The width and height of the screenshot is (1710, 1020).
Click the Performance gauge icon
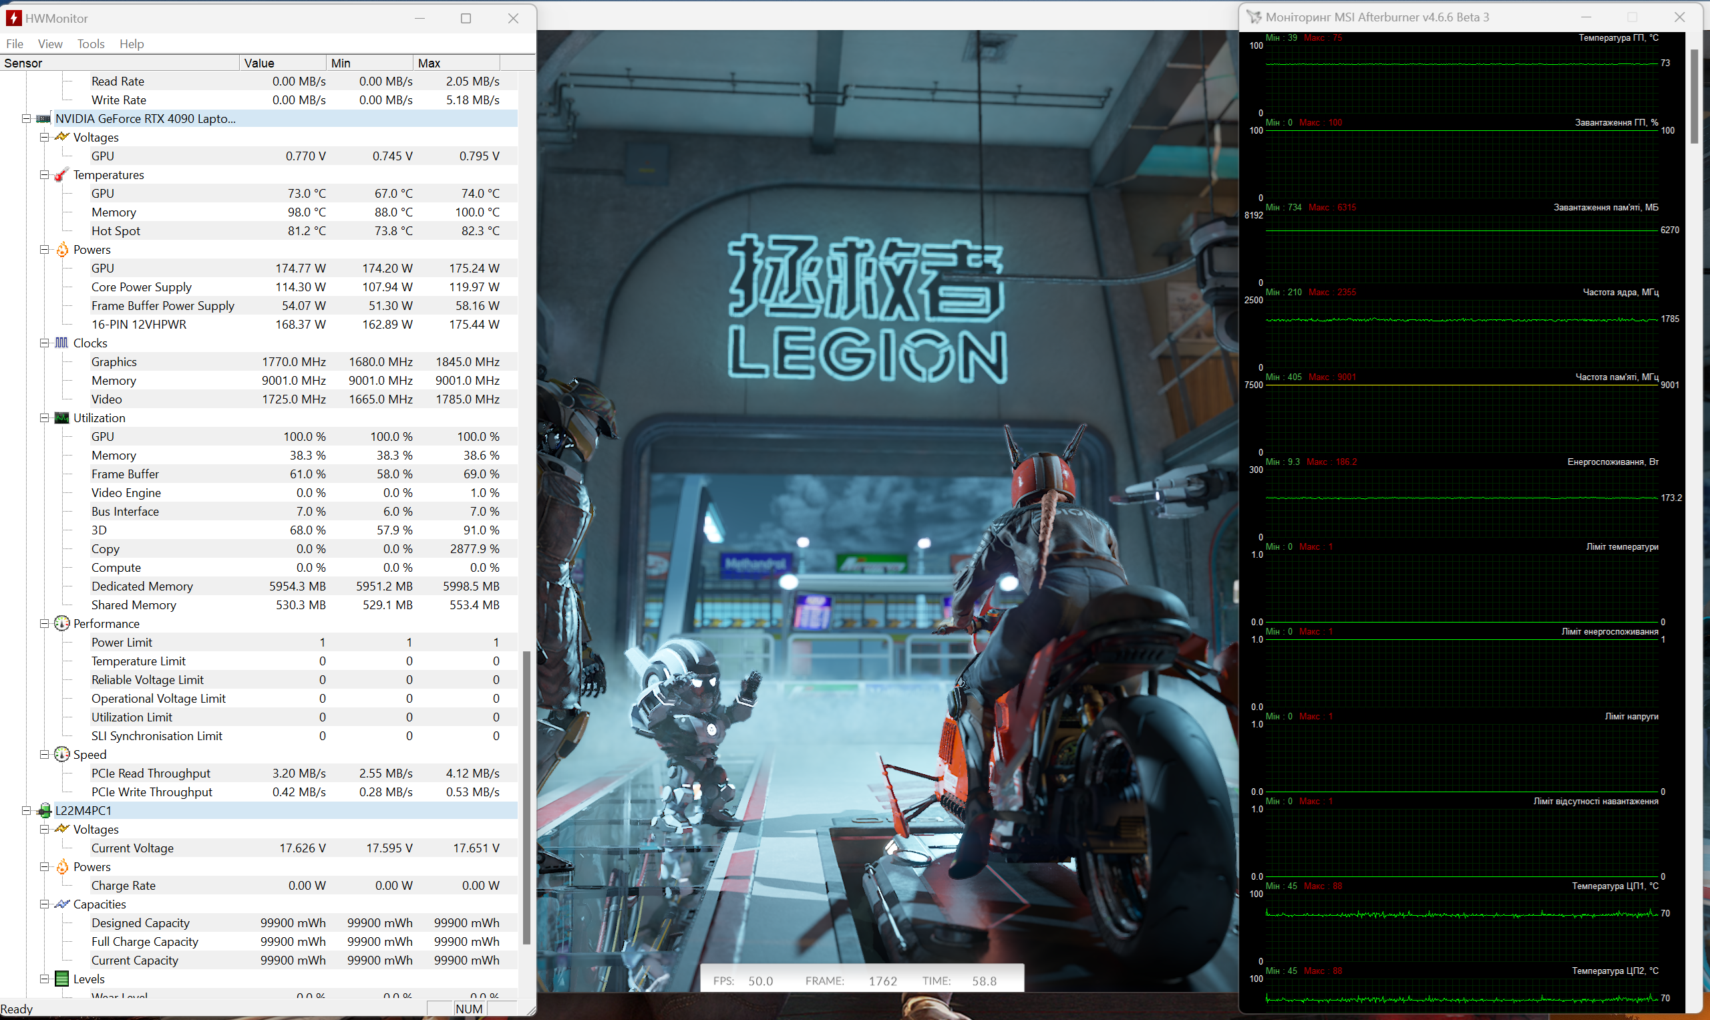[62, 623]
